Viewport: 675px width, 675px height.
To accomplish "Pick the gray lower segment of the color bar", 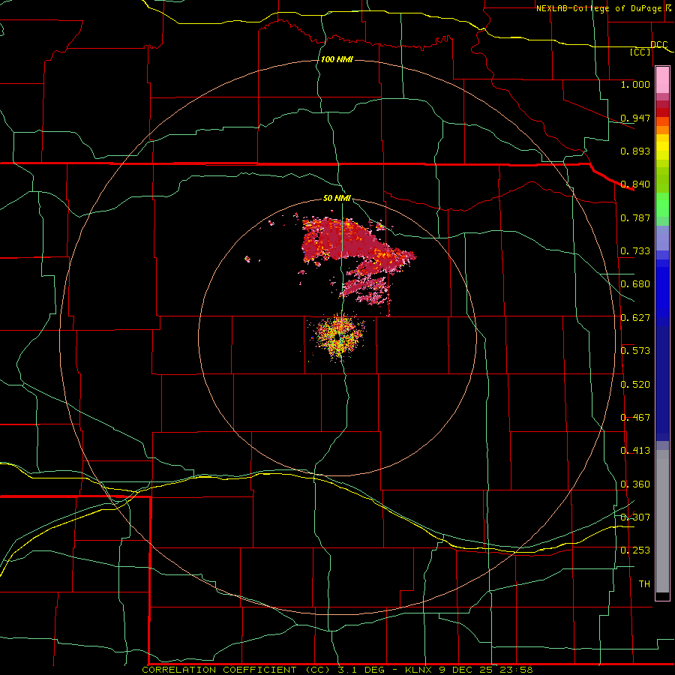I will click(x=662, y=521).
